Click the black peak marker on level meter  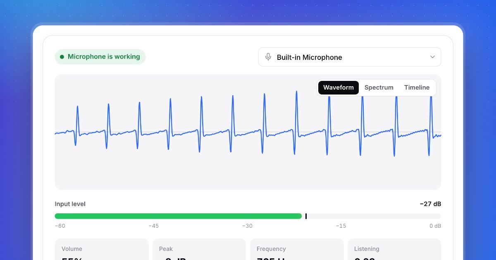click(x=306, y=216)
